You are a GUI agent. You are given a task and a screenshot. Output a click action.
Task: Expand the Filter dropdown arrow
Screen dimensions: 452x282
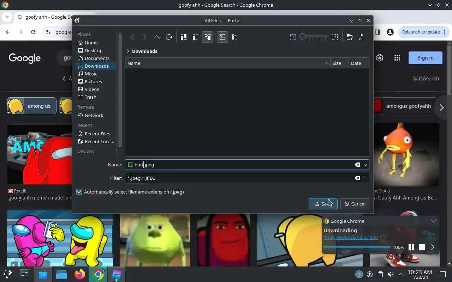pos(365,178)
